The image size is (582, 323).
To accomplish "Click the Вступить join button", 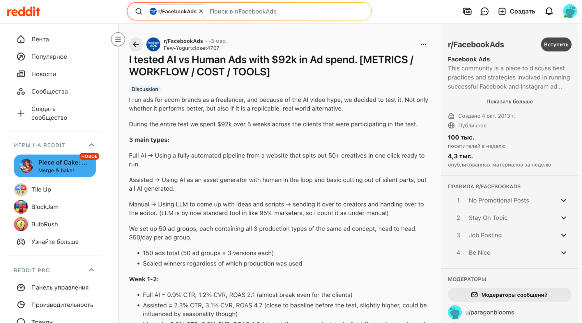I will [556, 45].
